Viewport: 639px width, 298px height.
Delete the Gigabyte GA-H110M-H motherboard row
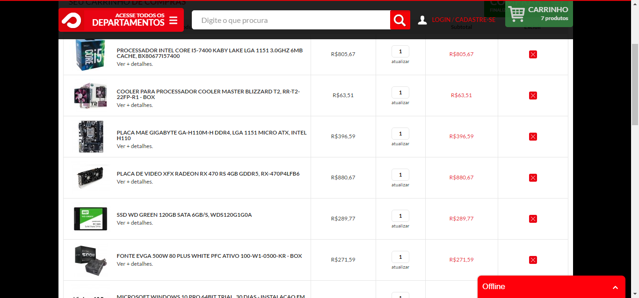pos(533,136)
